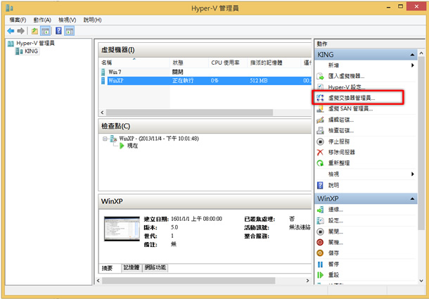Open Hyper-V 設定 settings icon
The image size is (429, 299).
click(x=320, y=87)
